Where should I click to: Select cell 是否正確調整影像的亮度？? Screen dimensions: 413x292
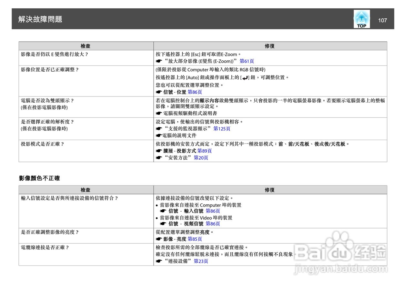(x=86, y=236)
